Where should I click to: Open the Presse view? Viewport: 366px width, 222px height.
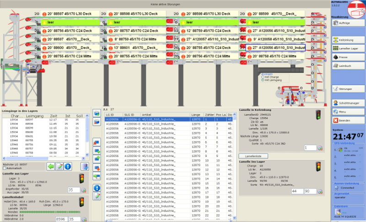pos(349,57)
